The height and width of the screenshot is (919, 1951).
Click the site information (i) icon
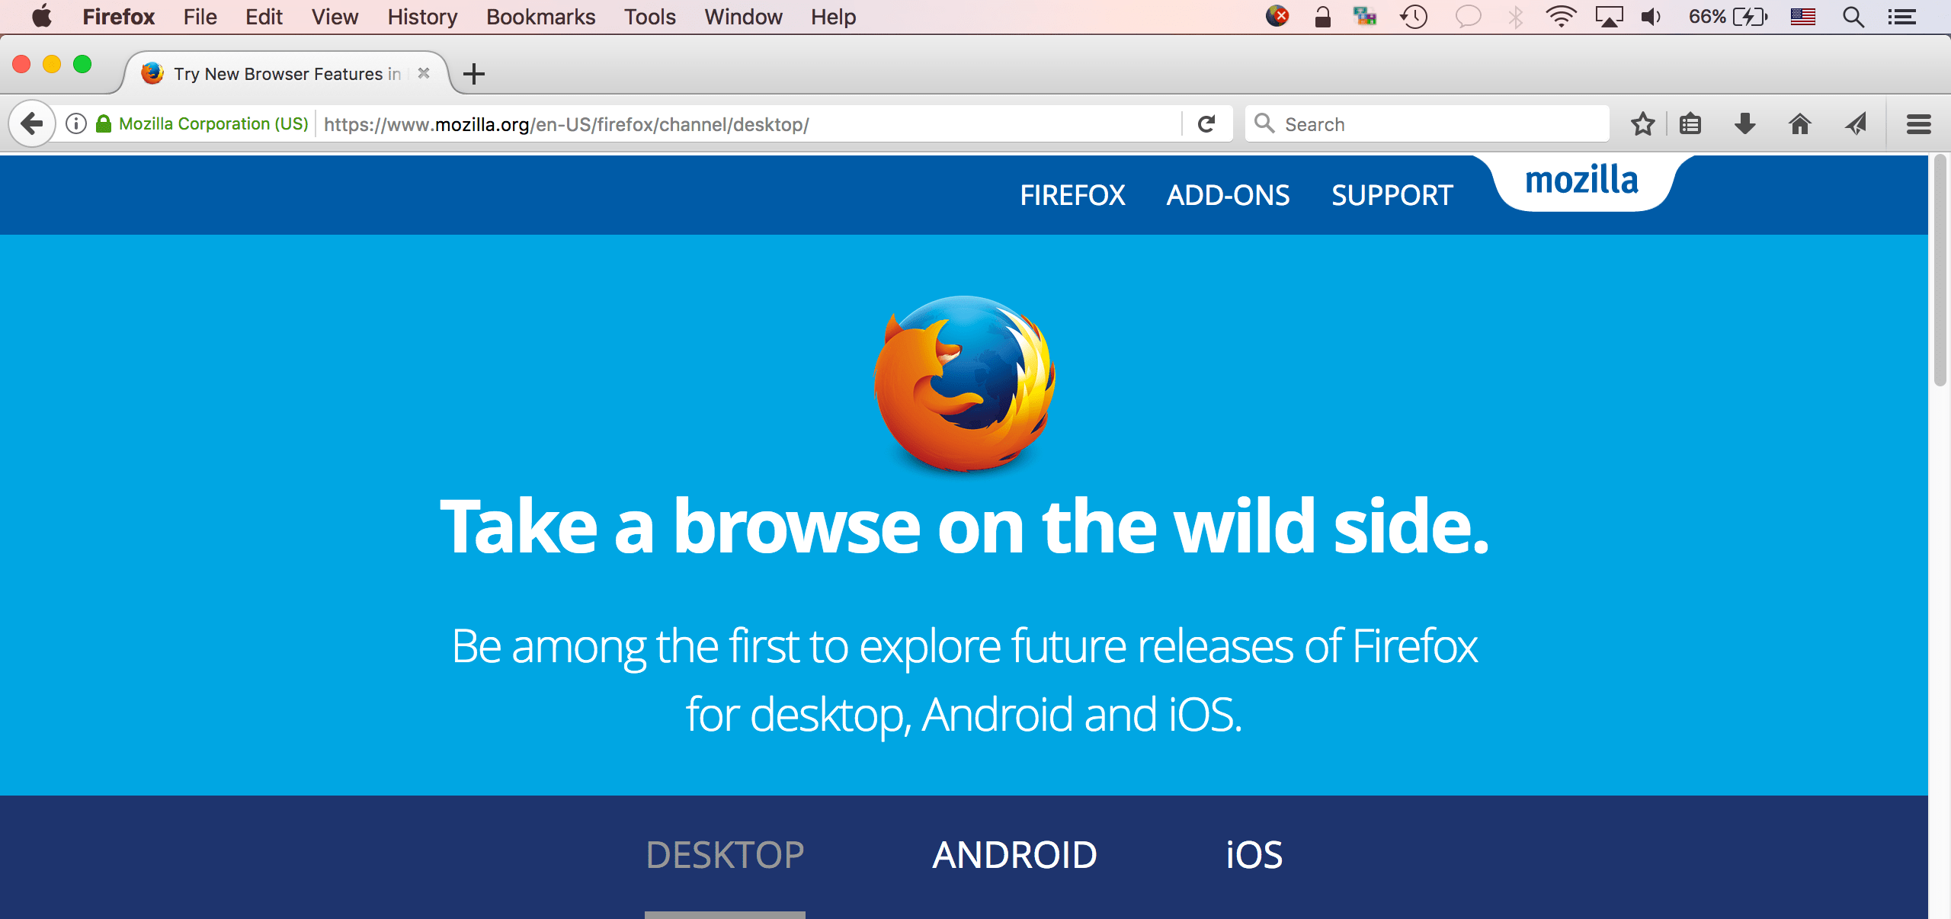[76, 123]
